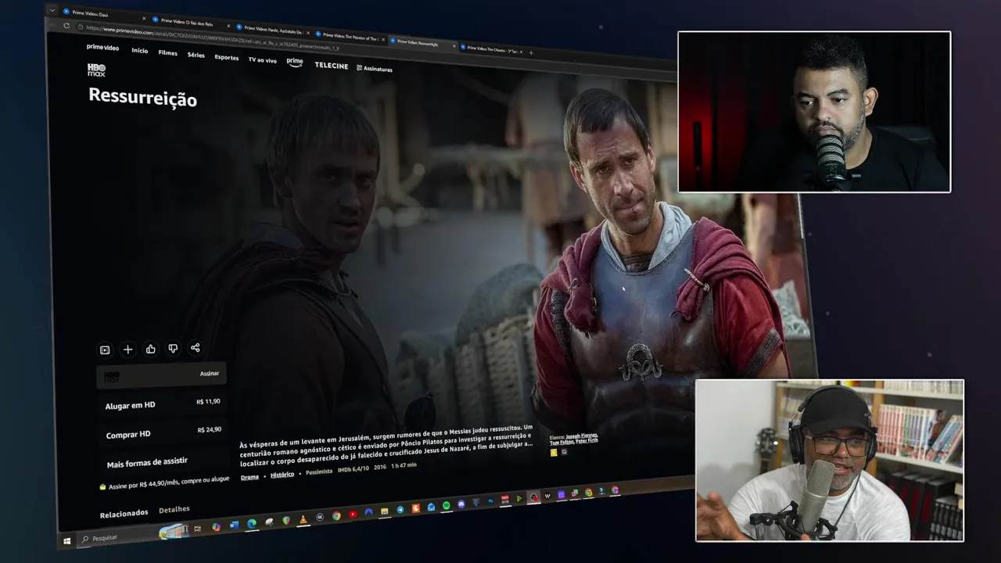Click the text "IMDb 6,4/10"

(353, 468)
